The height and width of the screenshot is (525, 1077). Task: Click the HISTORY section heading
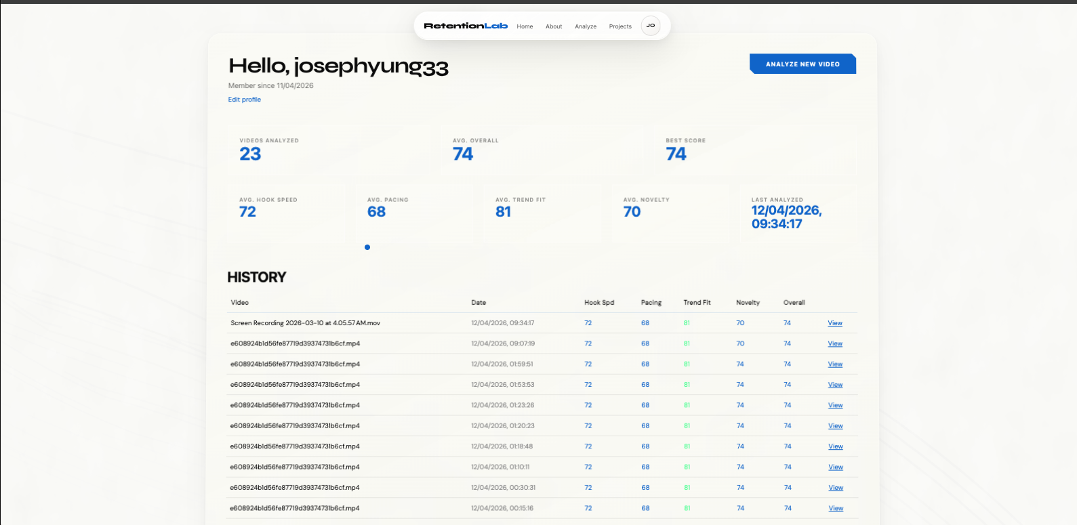[x=257, y=277]
